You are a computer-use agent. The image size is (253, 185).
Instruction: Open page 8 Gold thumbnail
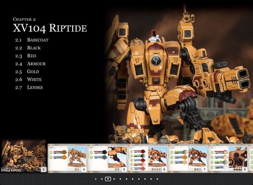coord(229,158)
